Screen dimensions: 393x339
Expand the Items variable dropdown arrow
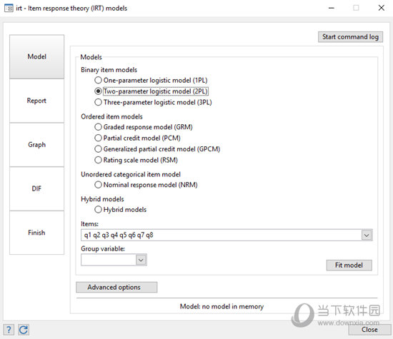click(367, 235)
